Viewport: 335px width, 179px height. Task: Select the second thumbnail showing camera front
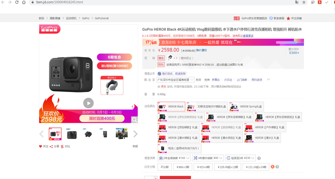[x=72, y=134]
